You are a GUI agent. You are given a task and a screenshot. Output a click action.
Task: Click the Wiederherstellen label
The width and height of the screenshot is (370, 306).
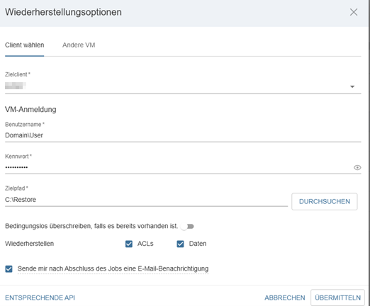(30, 244)
